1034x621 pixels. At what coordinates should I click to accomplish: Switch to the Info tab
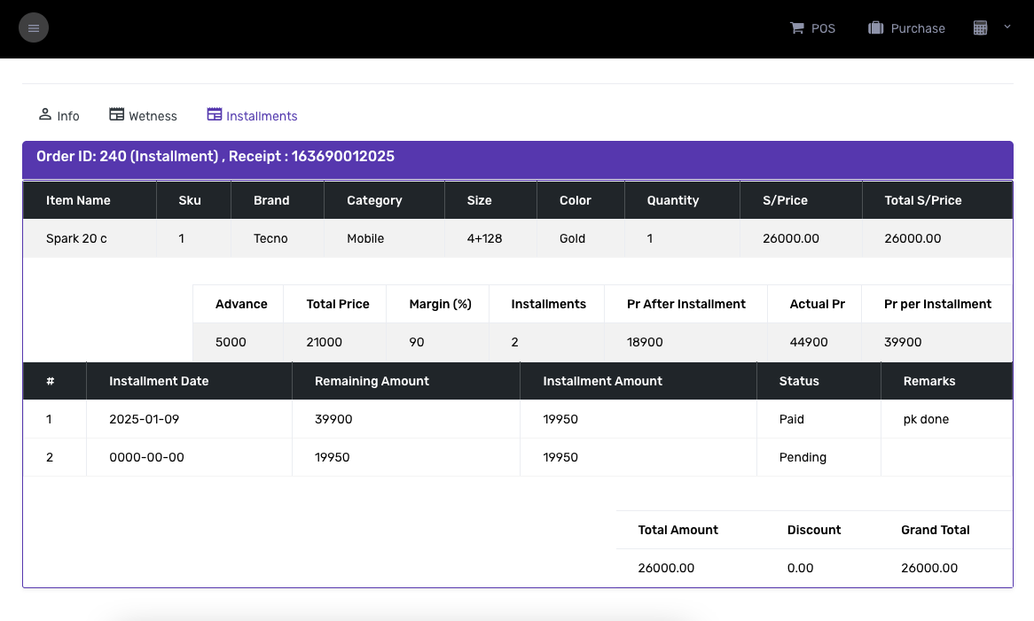[x=59, y=116]
